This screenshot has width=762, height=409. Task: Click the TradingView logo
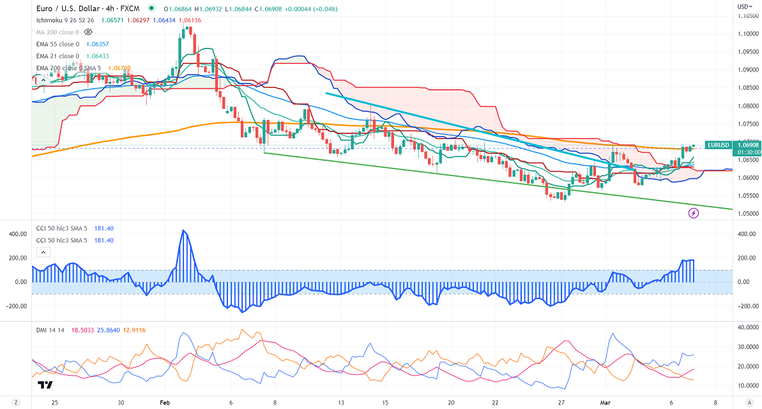(45, 385)
